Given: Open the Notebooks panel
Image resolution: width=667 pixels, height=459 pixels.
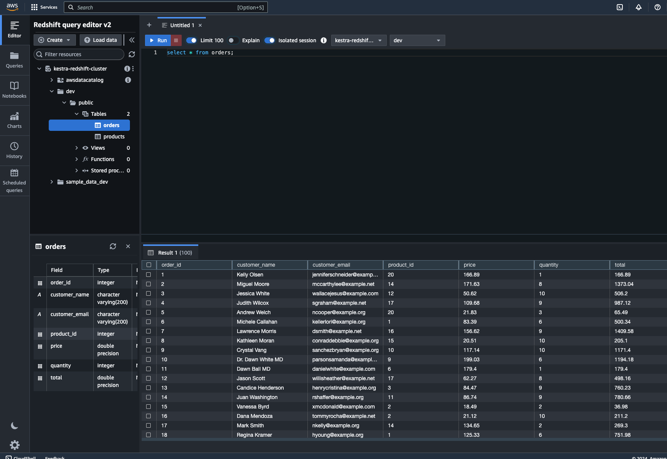Looking at the screenshot, I should coord(14,90).
